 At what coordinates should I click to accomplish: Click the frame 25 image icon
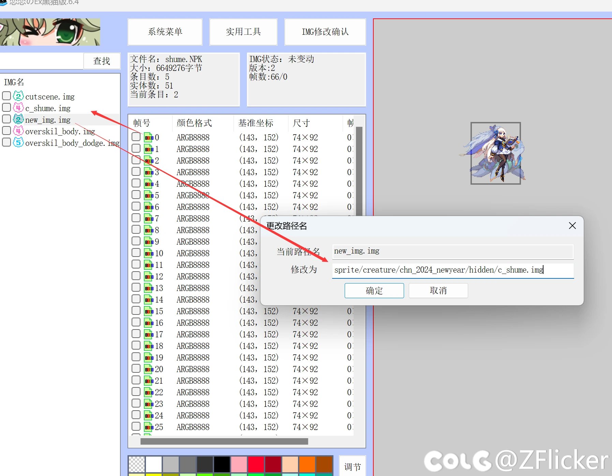coord(148,427)
